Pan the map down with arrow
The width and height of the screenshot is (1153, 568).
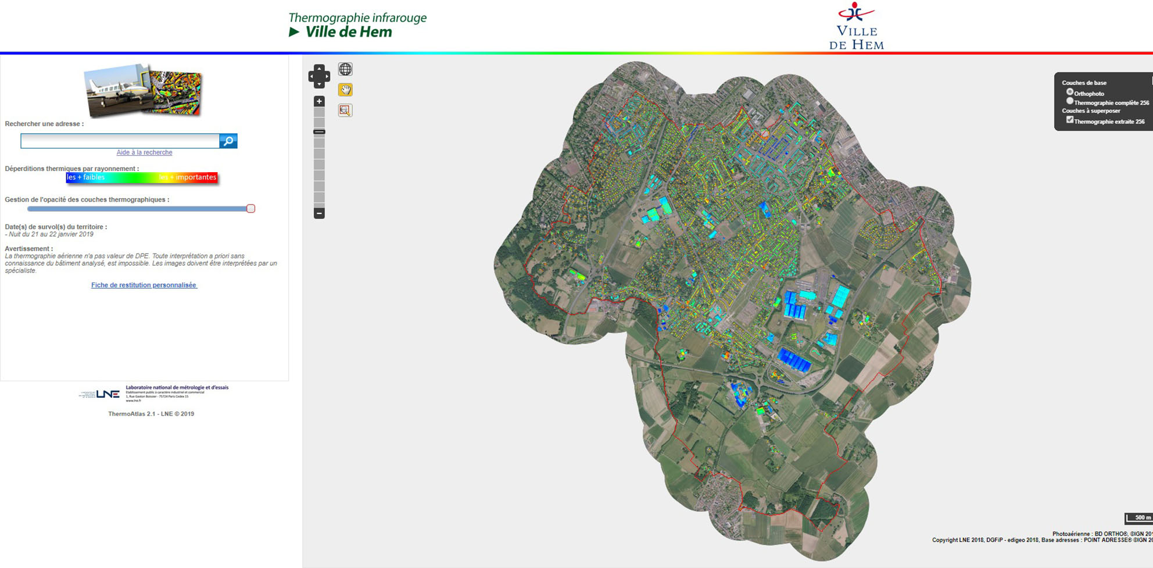click(319, 84)
